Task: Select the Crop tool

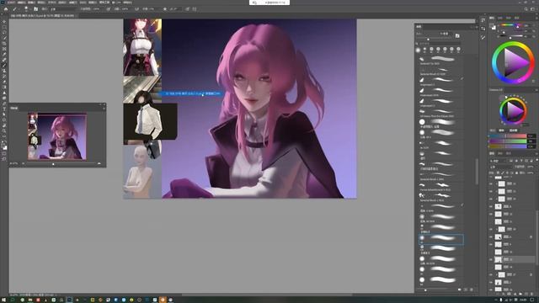Action: click(4, 43)
